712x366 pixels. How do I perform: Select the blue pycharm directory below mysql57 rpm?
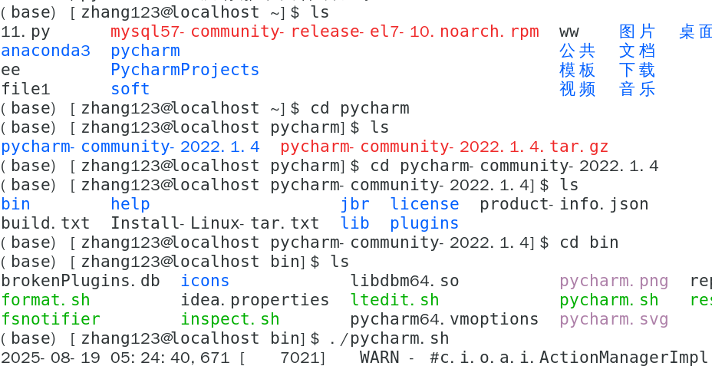click(x=145, y=51)
